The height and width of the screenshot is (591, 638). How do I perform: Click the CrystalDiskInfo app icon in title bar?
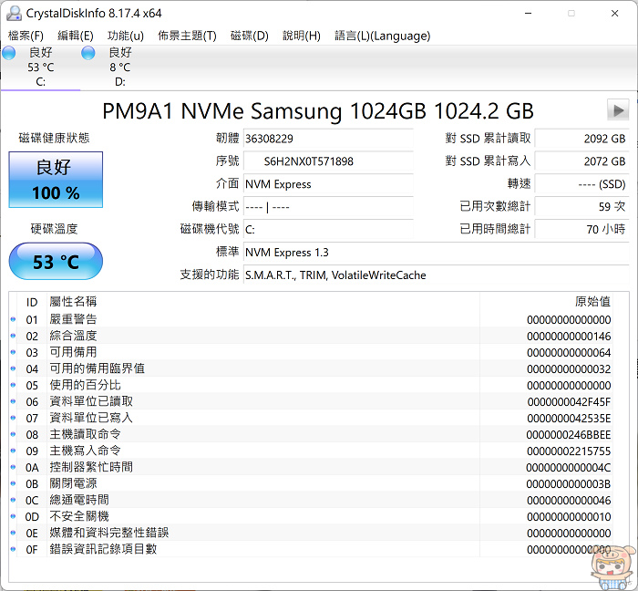[x=14, y=13]
